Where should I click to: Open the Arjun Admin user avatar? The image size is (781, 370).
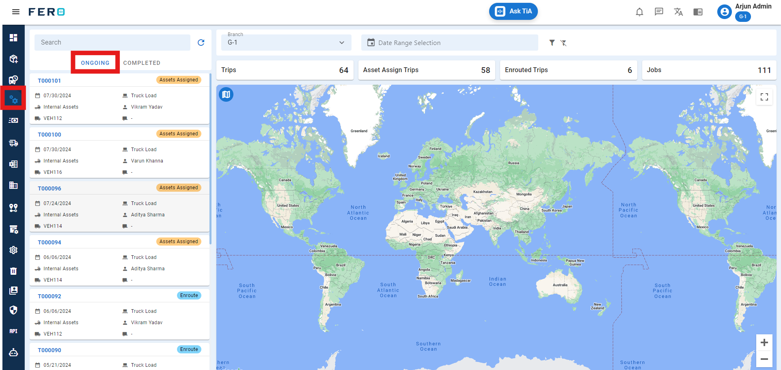pos(724,12)
